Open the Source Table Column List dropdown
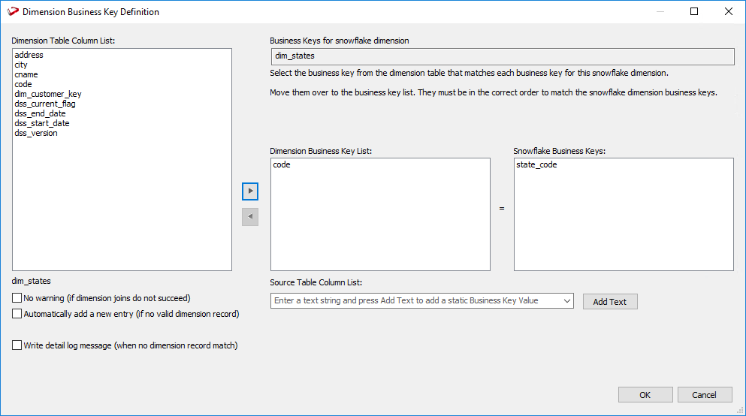Image resolution: width=746 pixels, height=416 pixels. click(x=566, y=300)
